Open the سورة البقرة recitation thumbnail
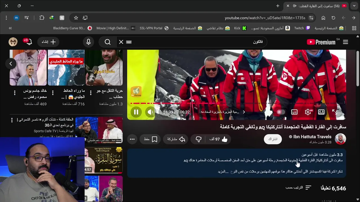 104,160
